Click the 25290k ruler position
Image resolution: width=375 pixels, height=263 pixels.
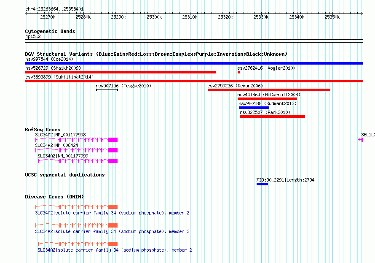(x=119, y=17)
